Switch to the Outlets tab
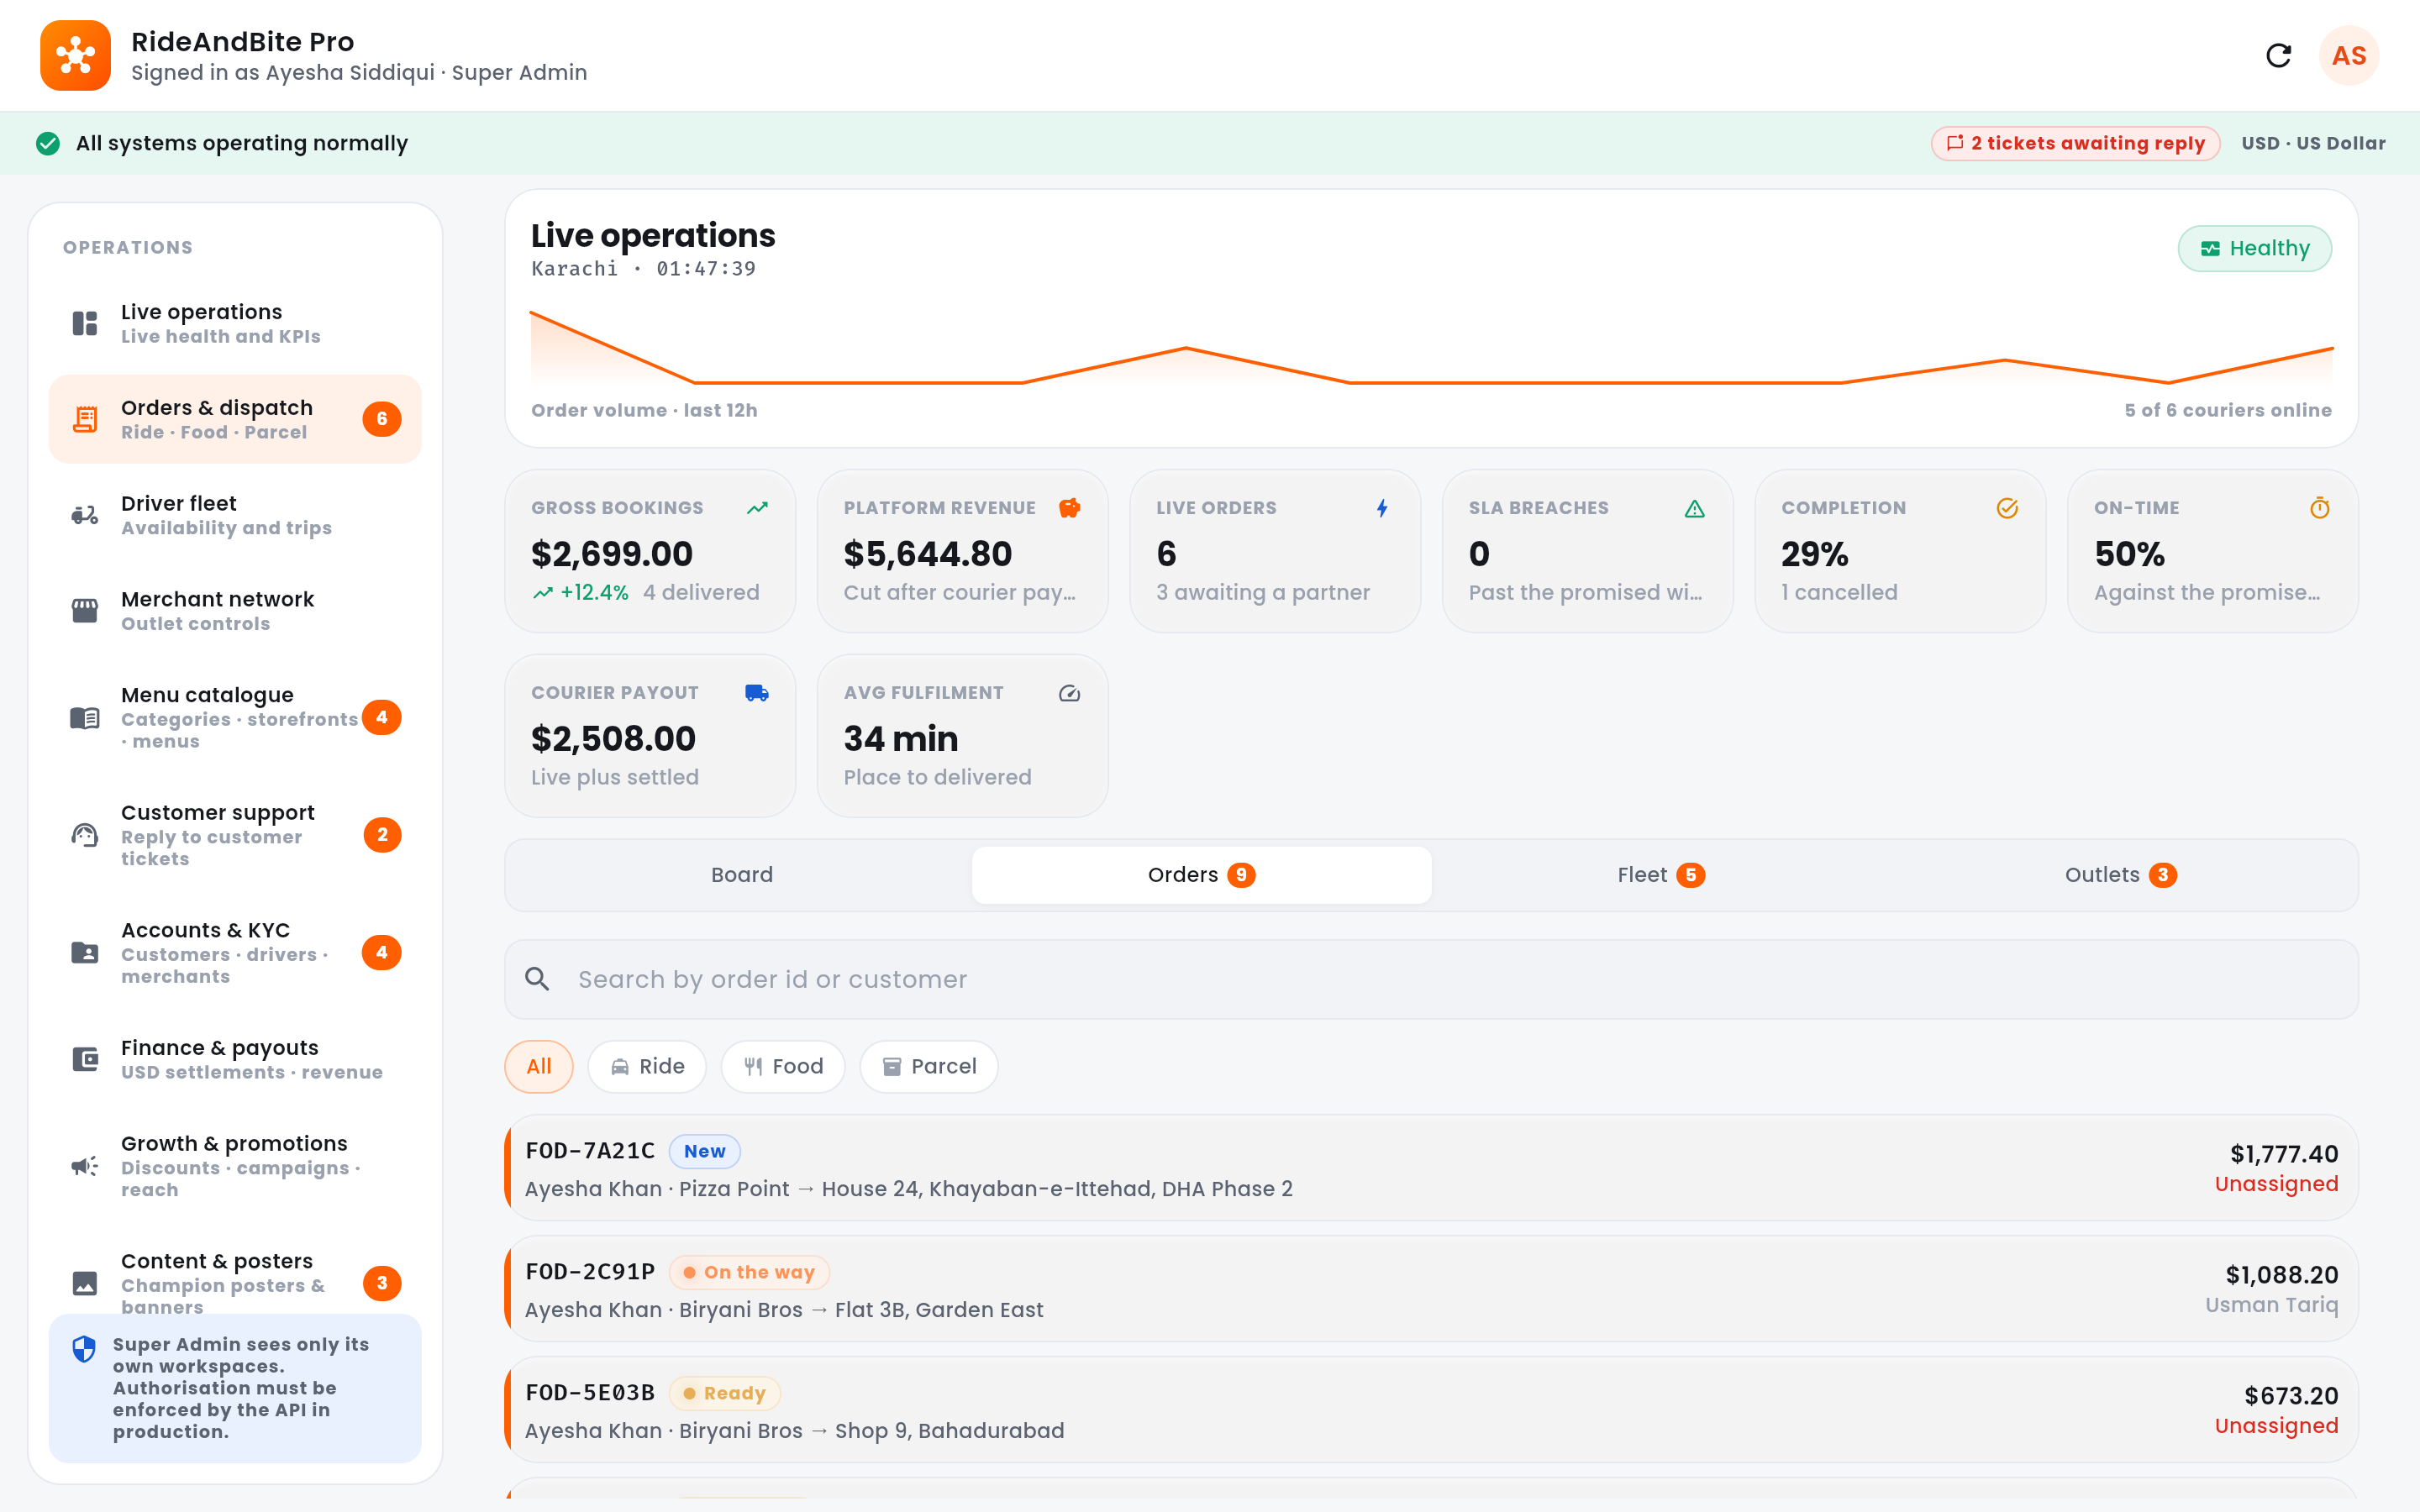This screenshot has height=1512, width=2420. coord(2120,875)
